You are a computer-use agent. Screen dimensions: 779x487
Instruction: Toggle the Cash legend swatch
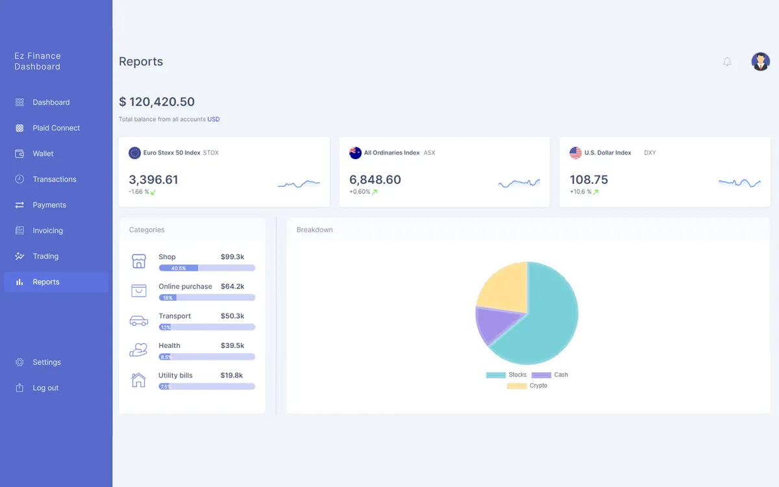tap(541, 375)
